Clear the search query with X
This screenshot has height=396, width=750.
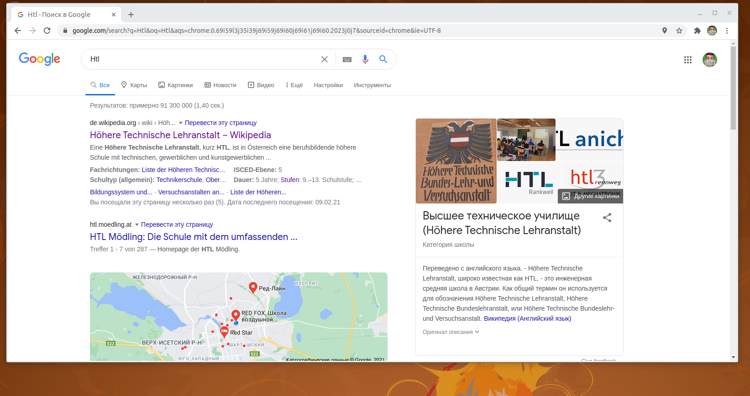coord(325,59)
